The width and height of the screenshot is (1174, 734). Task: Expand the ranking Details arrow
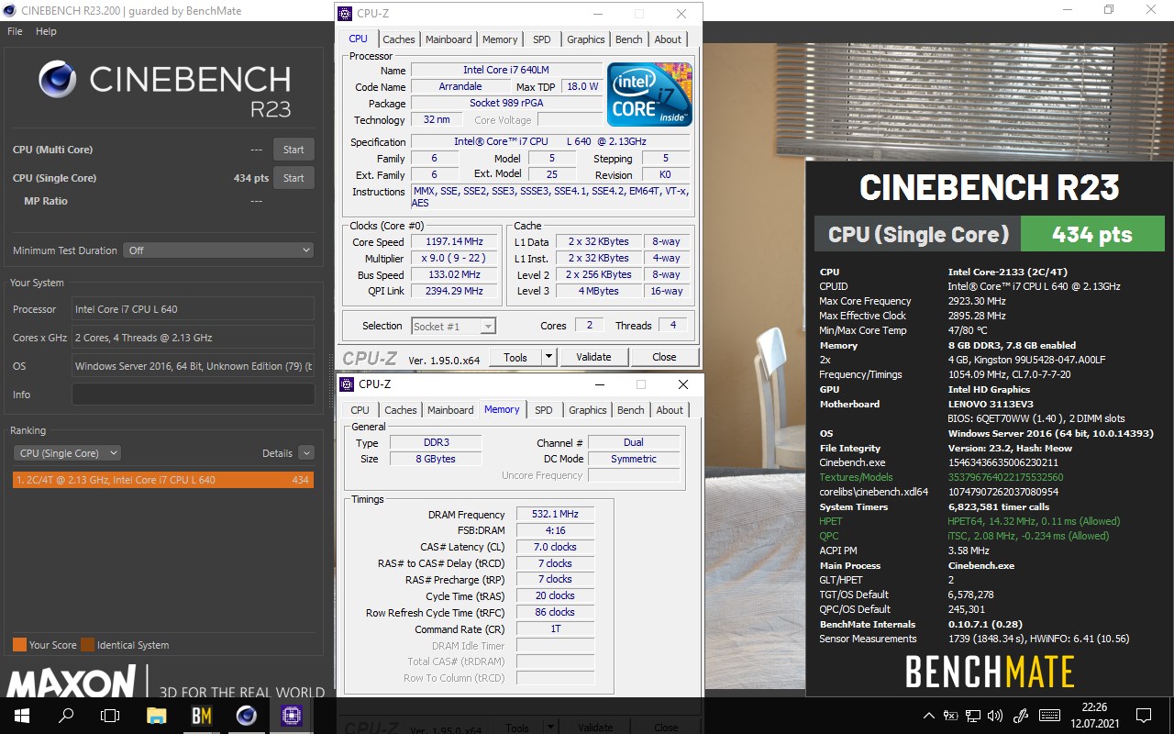(x=306, y=453)
